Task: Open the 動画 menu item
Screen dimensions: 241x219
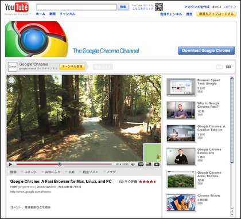Action: 52,14
